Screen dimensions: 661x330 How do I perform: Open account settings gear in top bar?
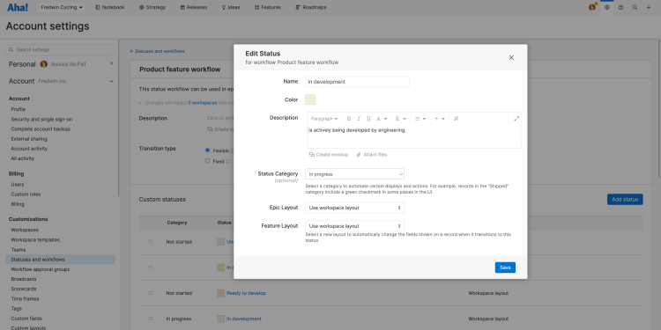tap(607, 7)
